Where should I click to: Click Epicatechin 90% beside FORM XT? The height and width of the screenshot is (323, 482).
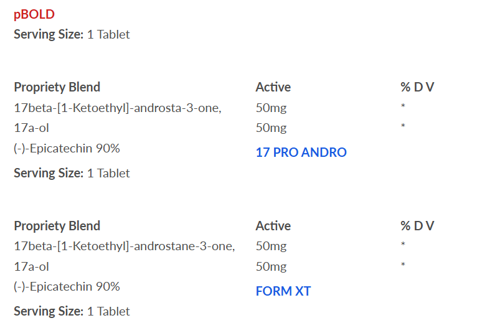67,287
